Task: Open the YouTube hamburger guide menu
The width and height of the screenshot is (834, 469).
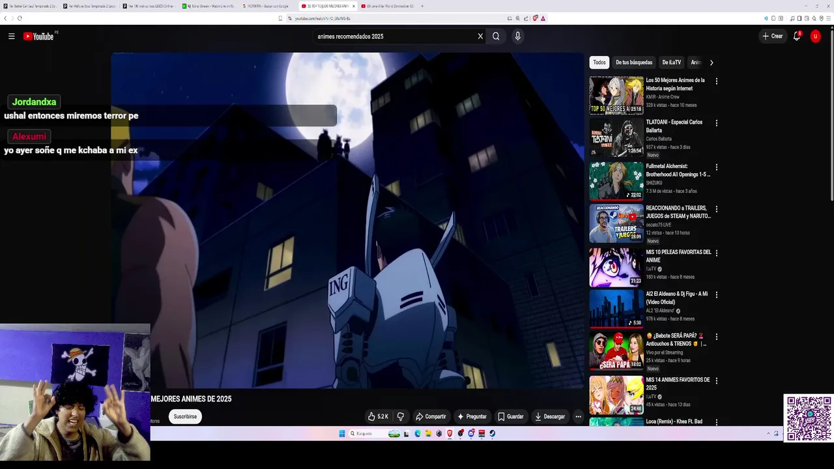Action: [x=11, y=36]
